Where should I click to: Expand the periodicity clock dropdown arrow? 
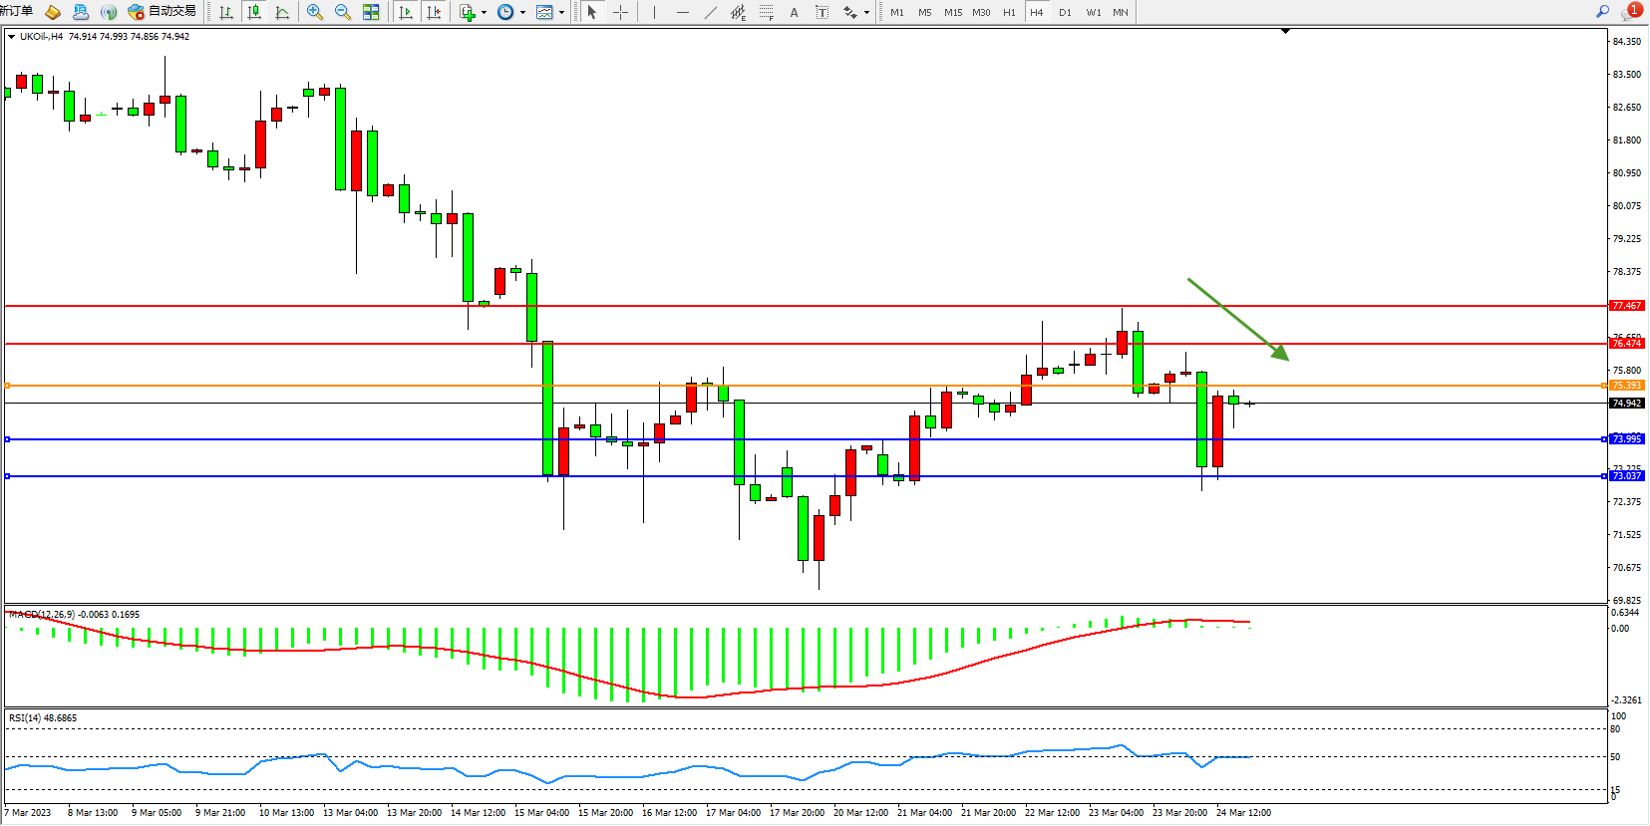522,12
